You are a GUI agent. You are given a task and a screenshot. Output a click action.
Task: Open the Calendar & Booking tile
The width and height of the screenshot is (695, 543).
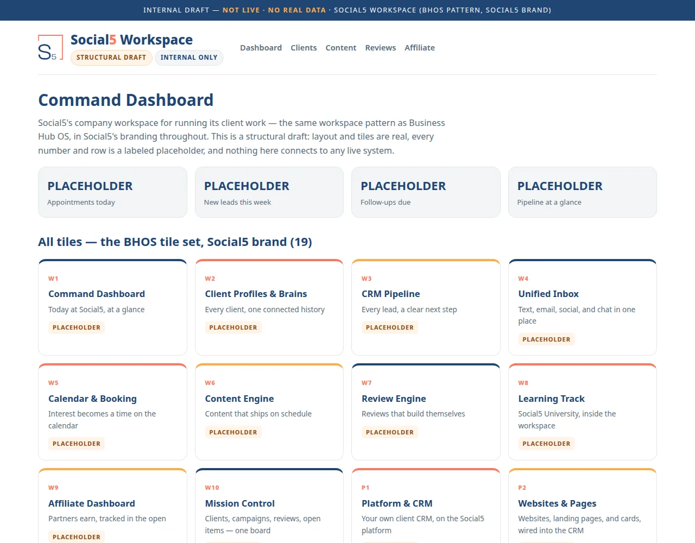click(112, 412)
